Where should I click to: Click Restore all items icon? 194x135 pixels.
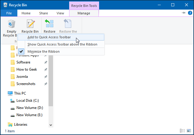pos(49,23)
